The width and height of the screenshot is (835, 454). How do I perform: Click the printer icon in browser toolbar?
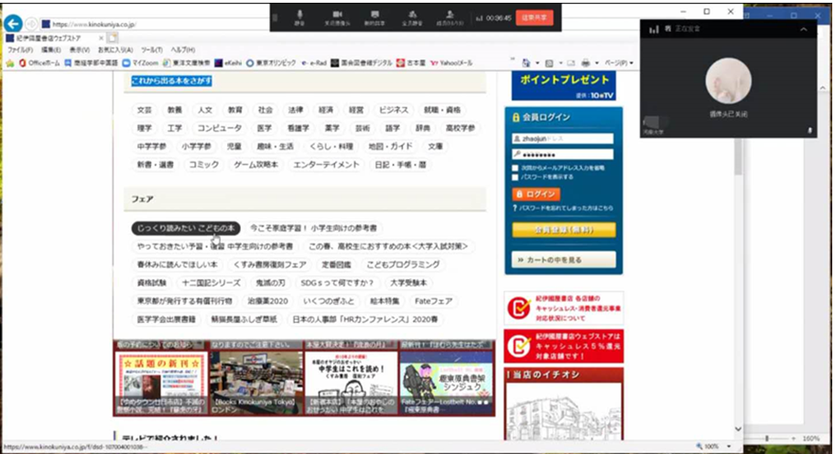[585, 63]
